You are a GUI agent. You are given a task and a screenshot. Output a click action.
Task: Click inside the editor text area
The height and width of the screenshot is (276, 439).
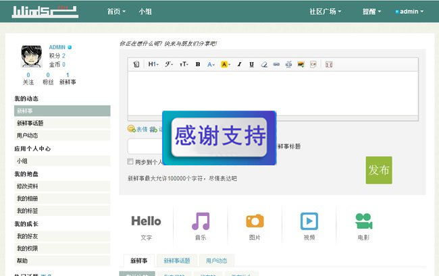pos(273,93)
